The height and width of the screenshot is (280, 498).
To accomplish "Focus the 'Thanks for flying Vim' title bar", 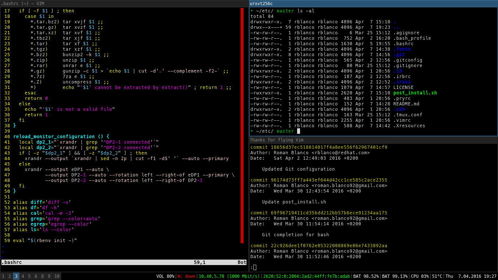I will [x=373, y=140].
